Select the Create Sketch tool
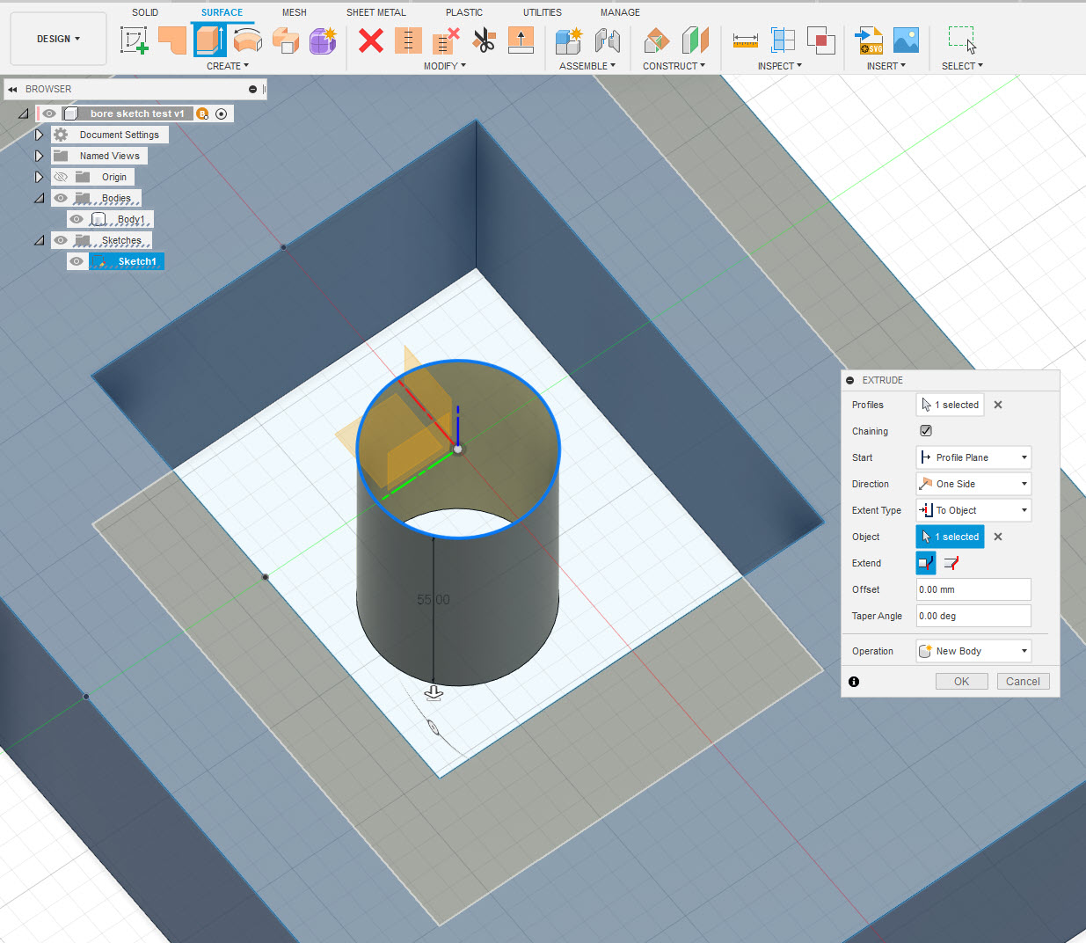Image resolution: width=1086 pixels, height=943 pixels. pyautogui.click(x=134, y=40)
